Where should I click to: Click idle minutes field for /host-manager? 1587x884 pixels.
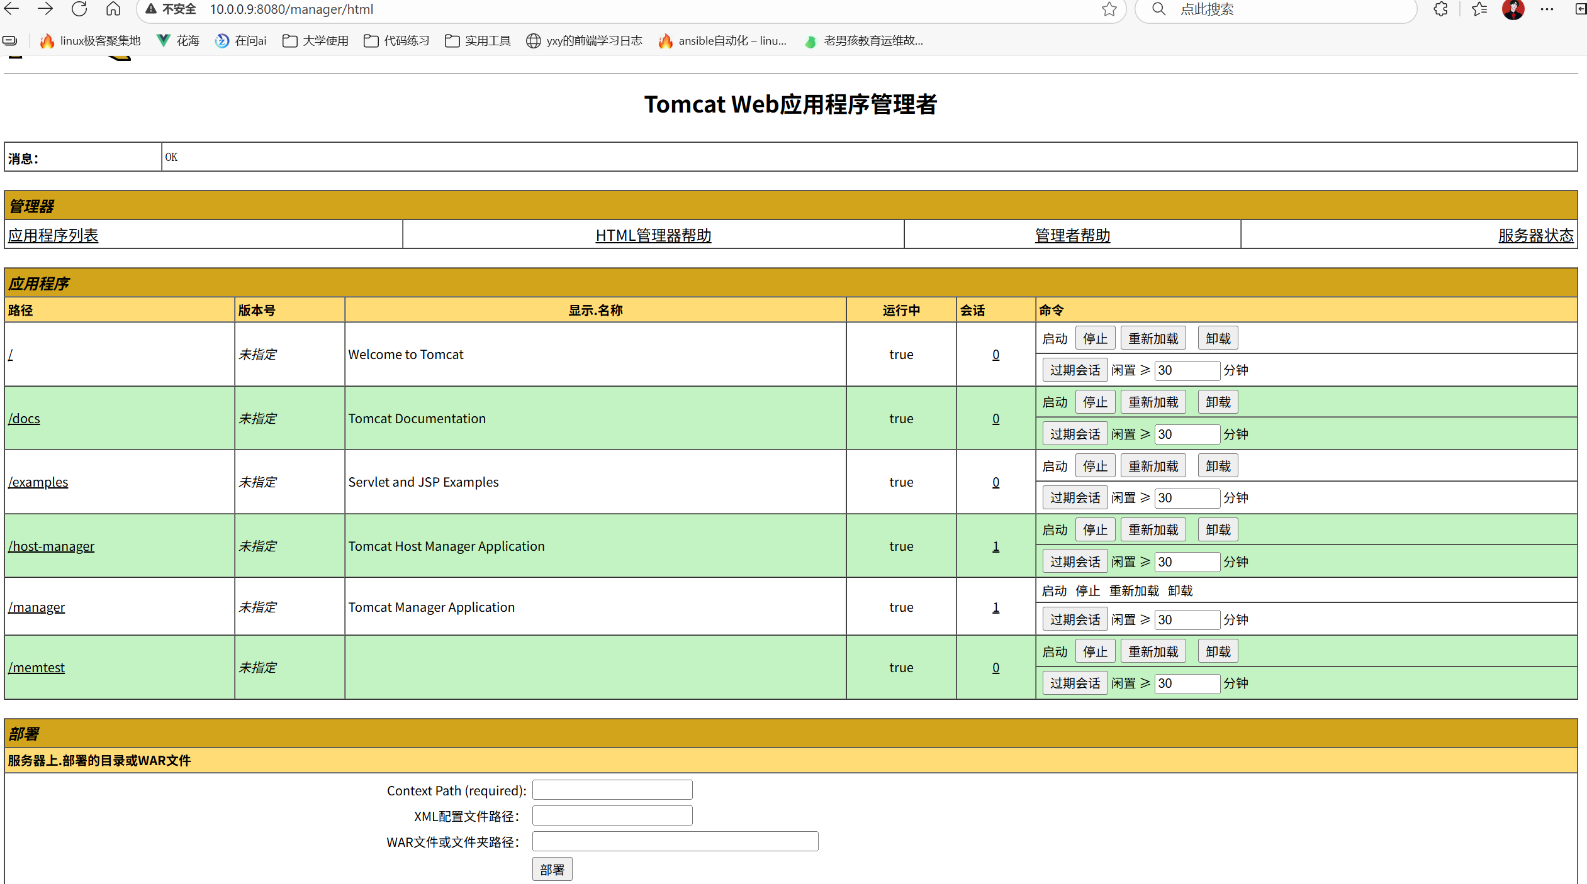click(1187, 561)
